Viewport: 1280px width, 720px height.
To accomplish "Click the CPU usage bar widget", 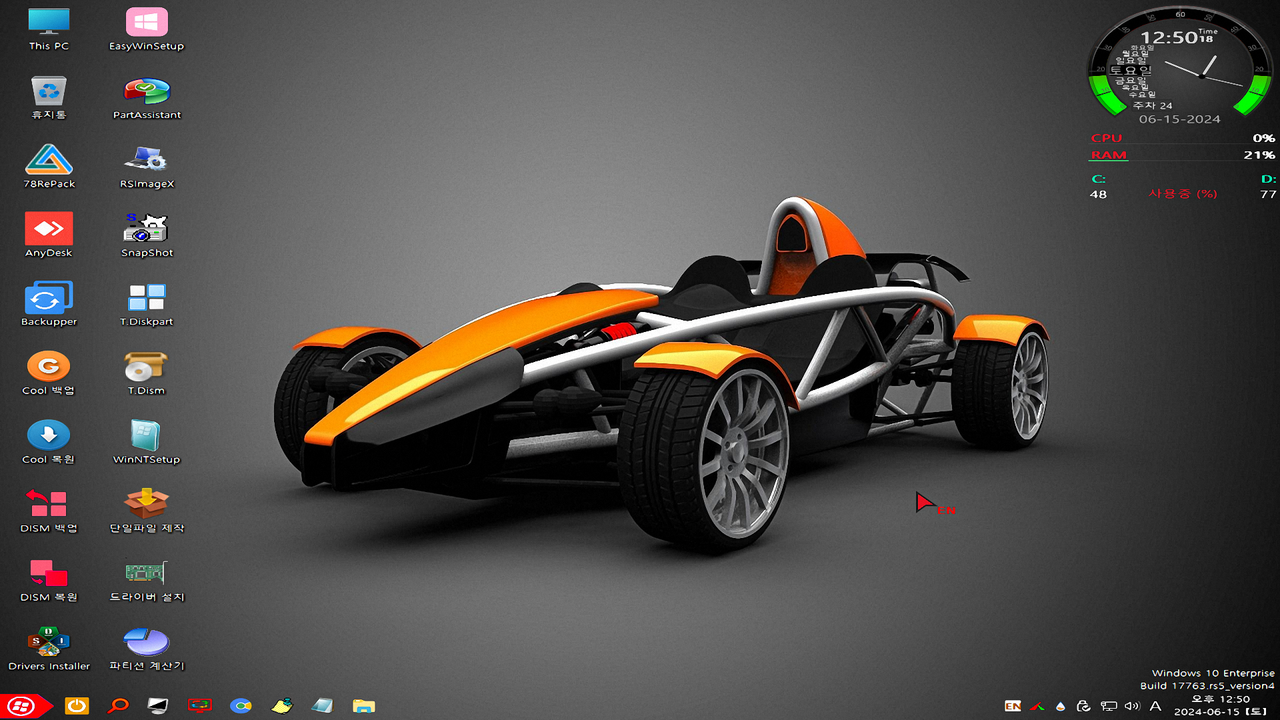I will 1183,139.
